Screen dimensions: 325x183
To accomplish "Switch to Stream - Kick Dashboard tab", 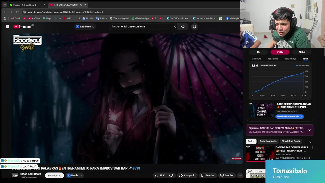I will [x=25, y=5].
